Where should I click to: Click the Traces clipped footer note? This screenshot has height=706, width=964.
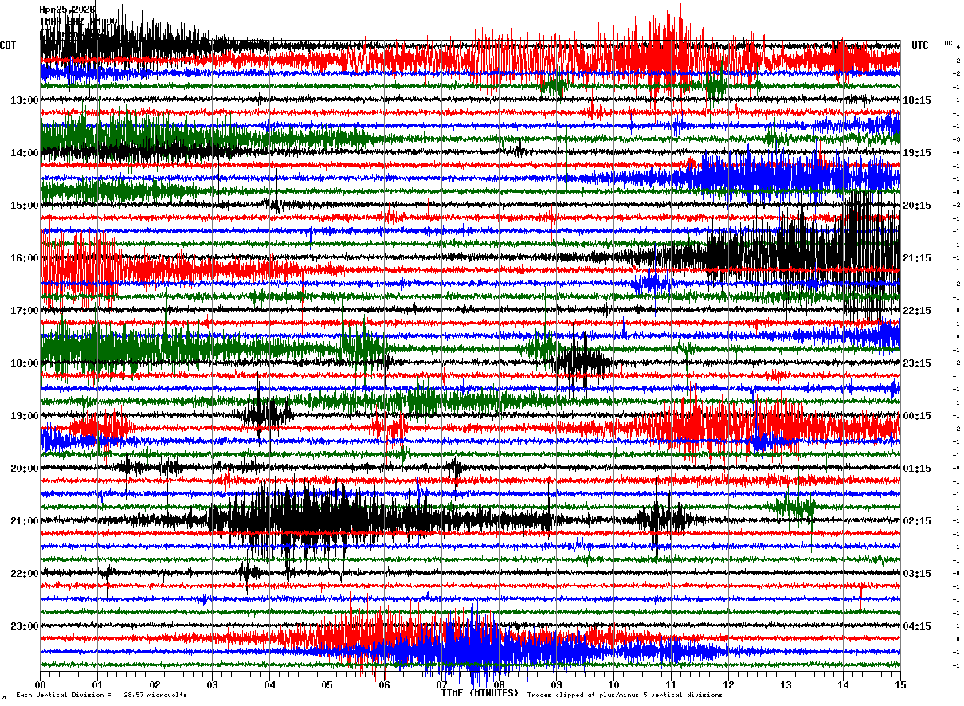(x=625, y=695)
